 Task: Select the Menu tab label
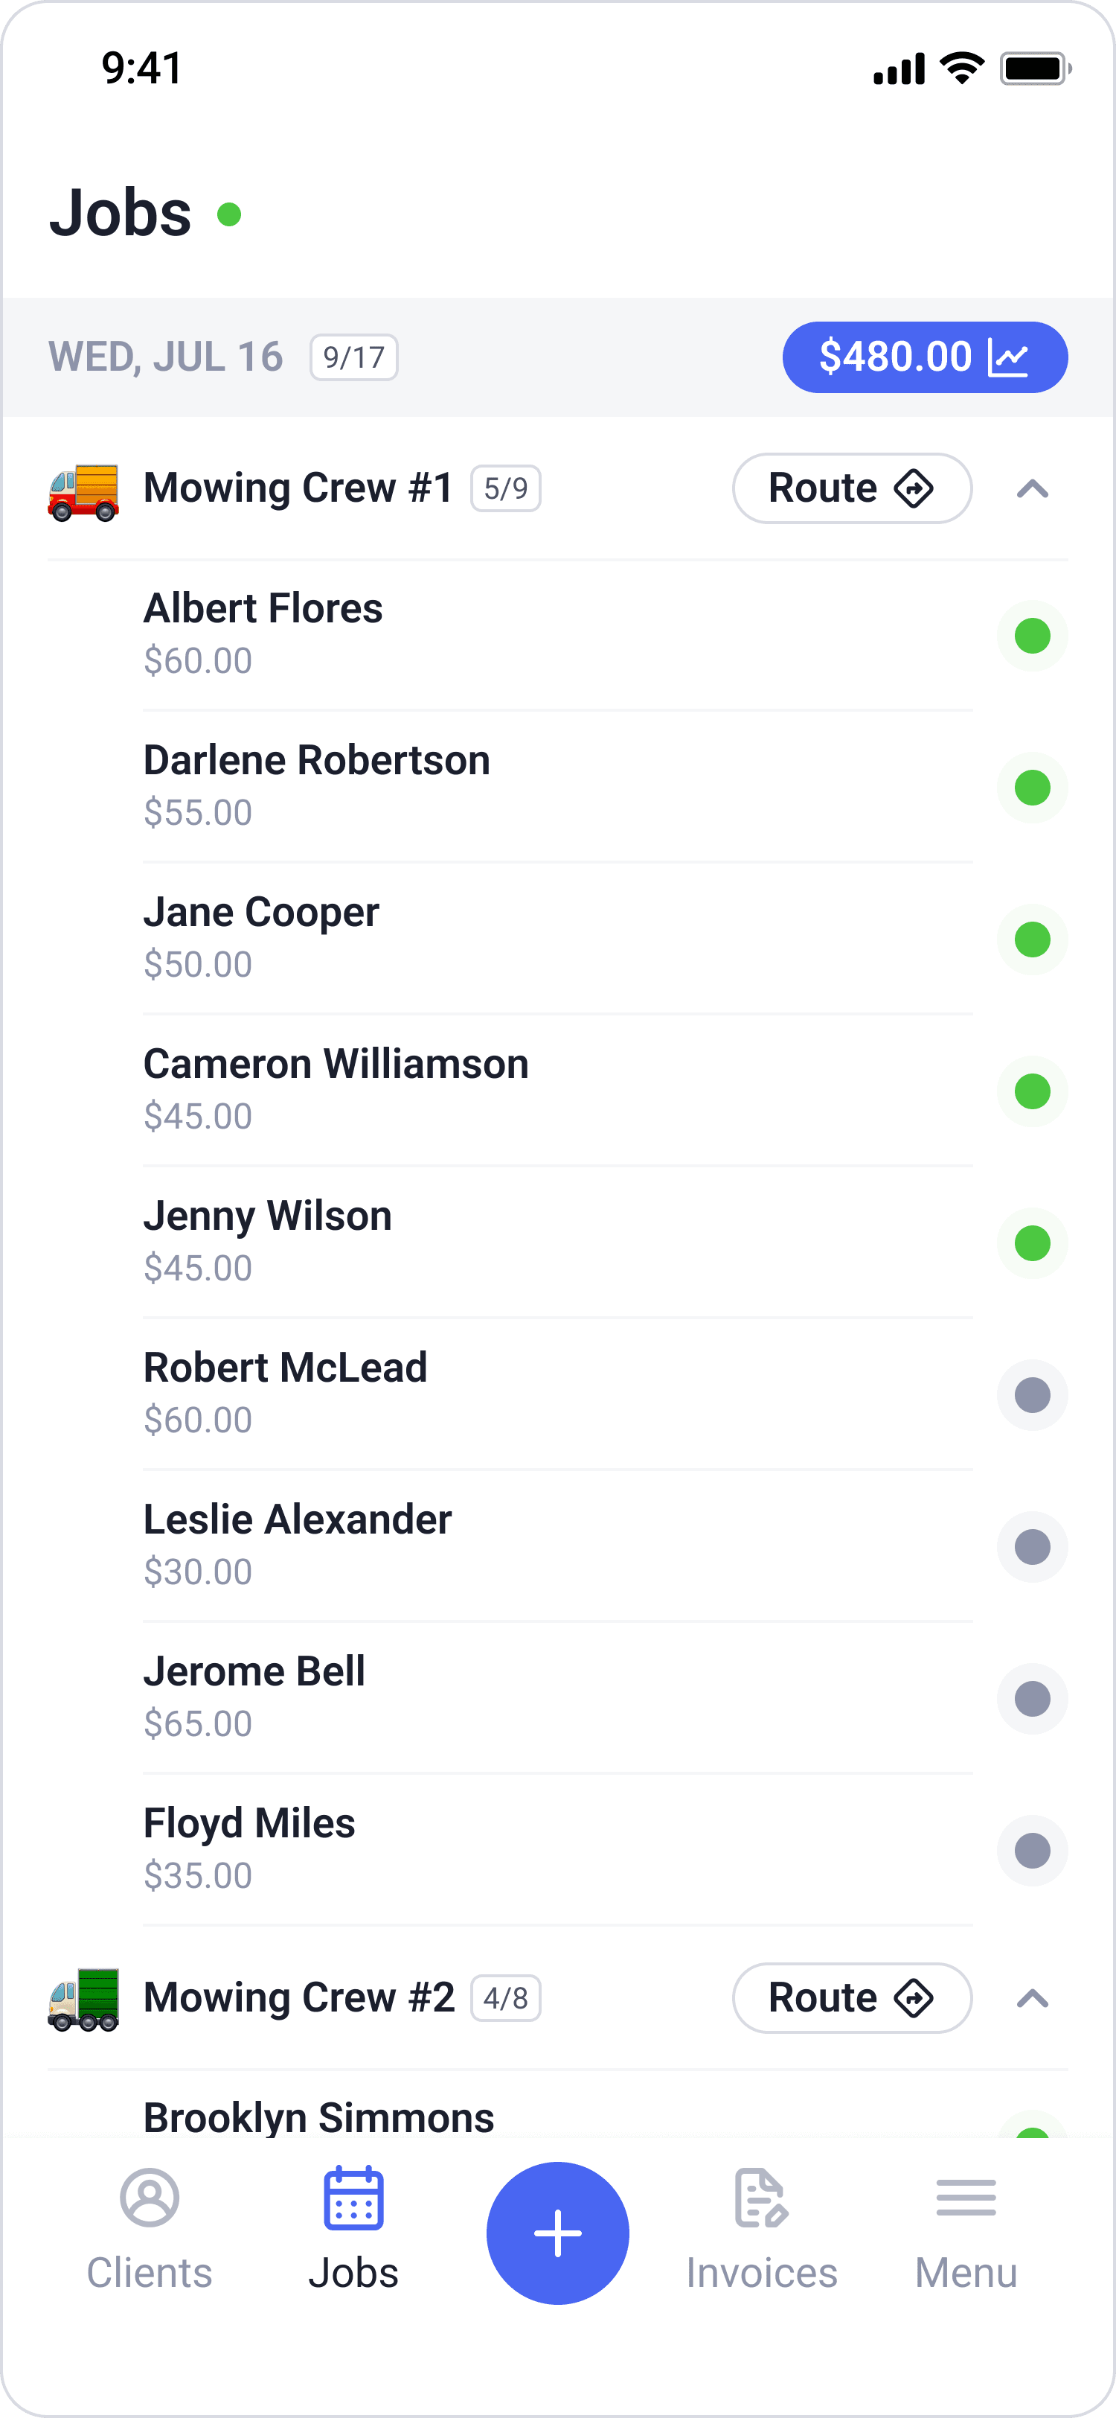[965, 2274]
